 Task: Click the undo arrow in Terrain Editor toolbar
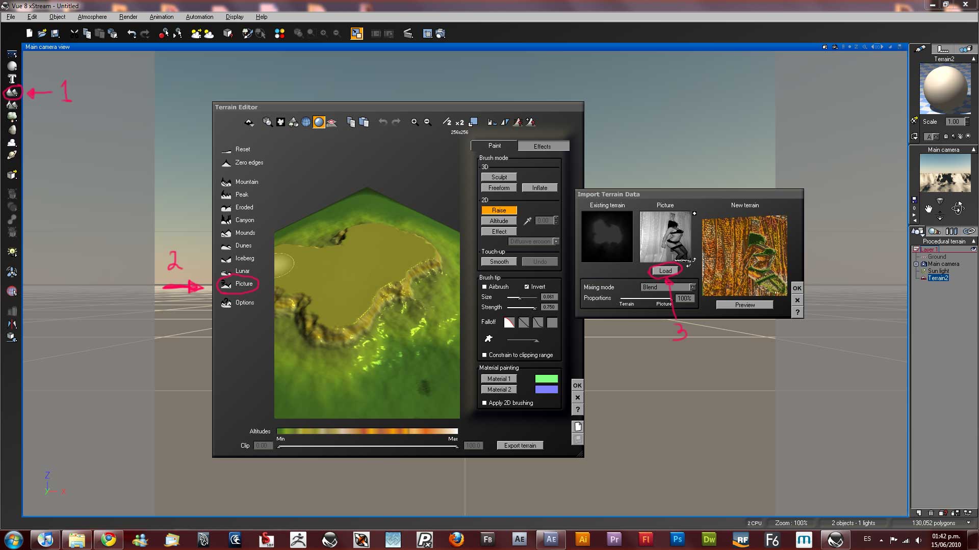[x=383, y=122]
